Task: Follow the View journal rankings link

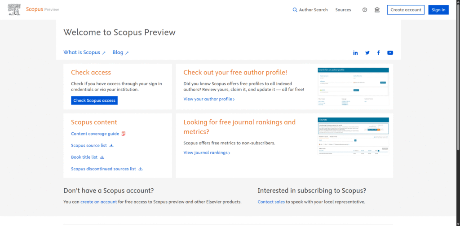Action: tap(207, 153)
